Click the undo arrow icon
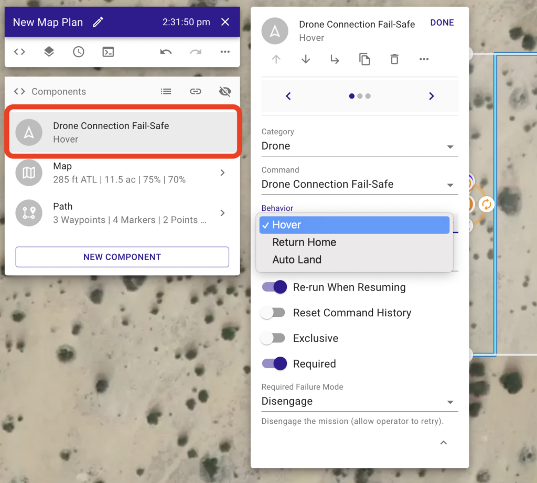 pyautogui.click(x=166, y=52)
